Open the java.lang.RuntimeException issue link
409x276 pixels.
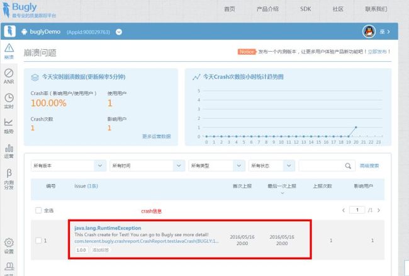coord(108,228)
